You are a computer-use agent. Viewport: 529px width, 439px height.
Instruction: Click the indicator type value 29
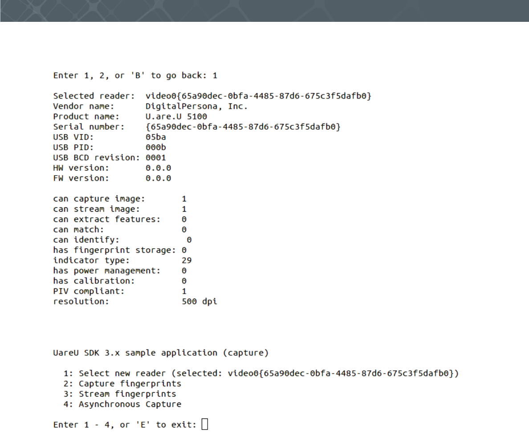point(187,260)
